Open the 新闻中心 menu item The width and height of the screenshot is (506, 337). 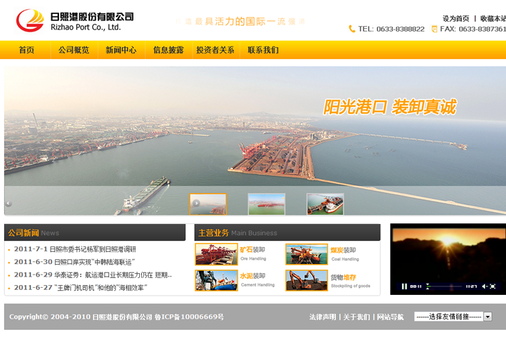[x=121, y=50]
